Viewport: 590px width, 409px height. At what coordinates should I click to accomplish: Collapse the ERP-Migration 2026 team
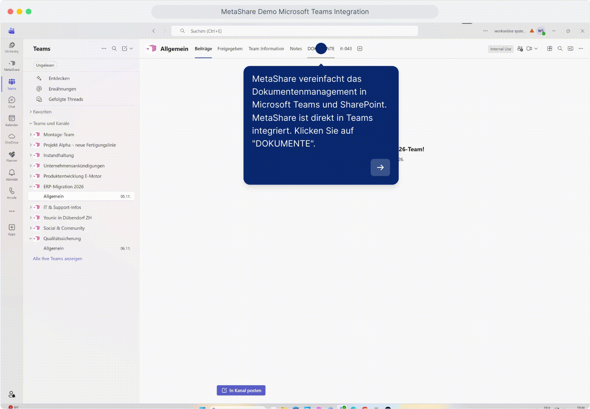pos(31,186)
